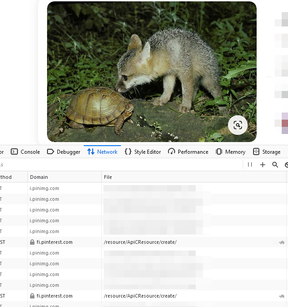Screen dimensions: 288x307
Task: Open the Storage tab
Action: 267,152
